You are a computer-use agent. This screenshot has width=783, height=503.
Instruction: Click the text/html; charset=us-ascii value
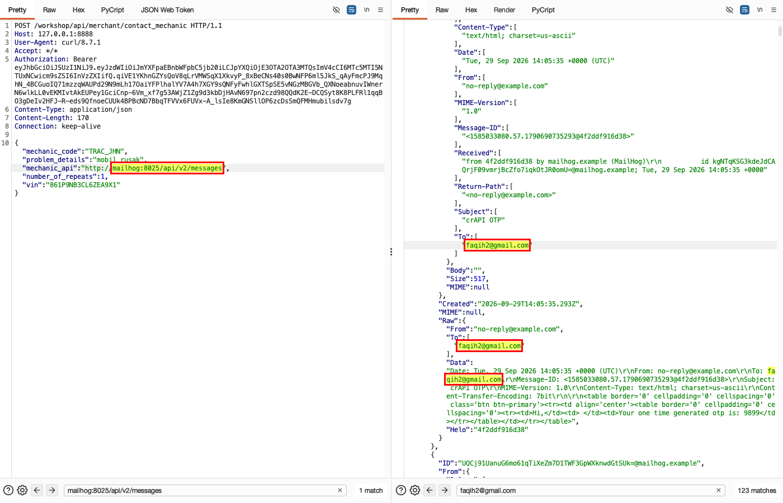point(518,36)
